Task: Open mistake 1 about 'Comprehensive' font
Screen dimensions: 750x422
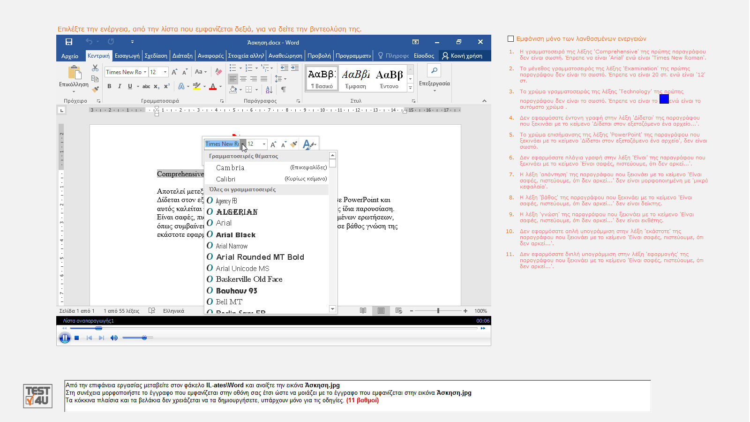Action: 613,55
